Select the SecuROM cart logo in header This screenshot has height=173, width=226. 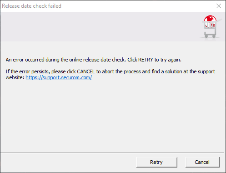point(211,26)
